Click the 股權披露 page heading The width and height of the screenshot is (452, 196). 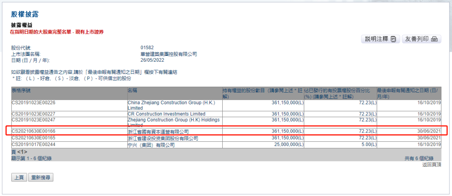(25, 14)
